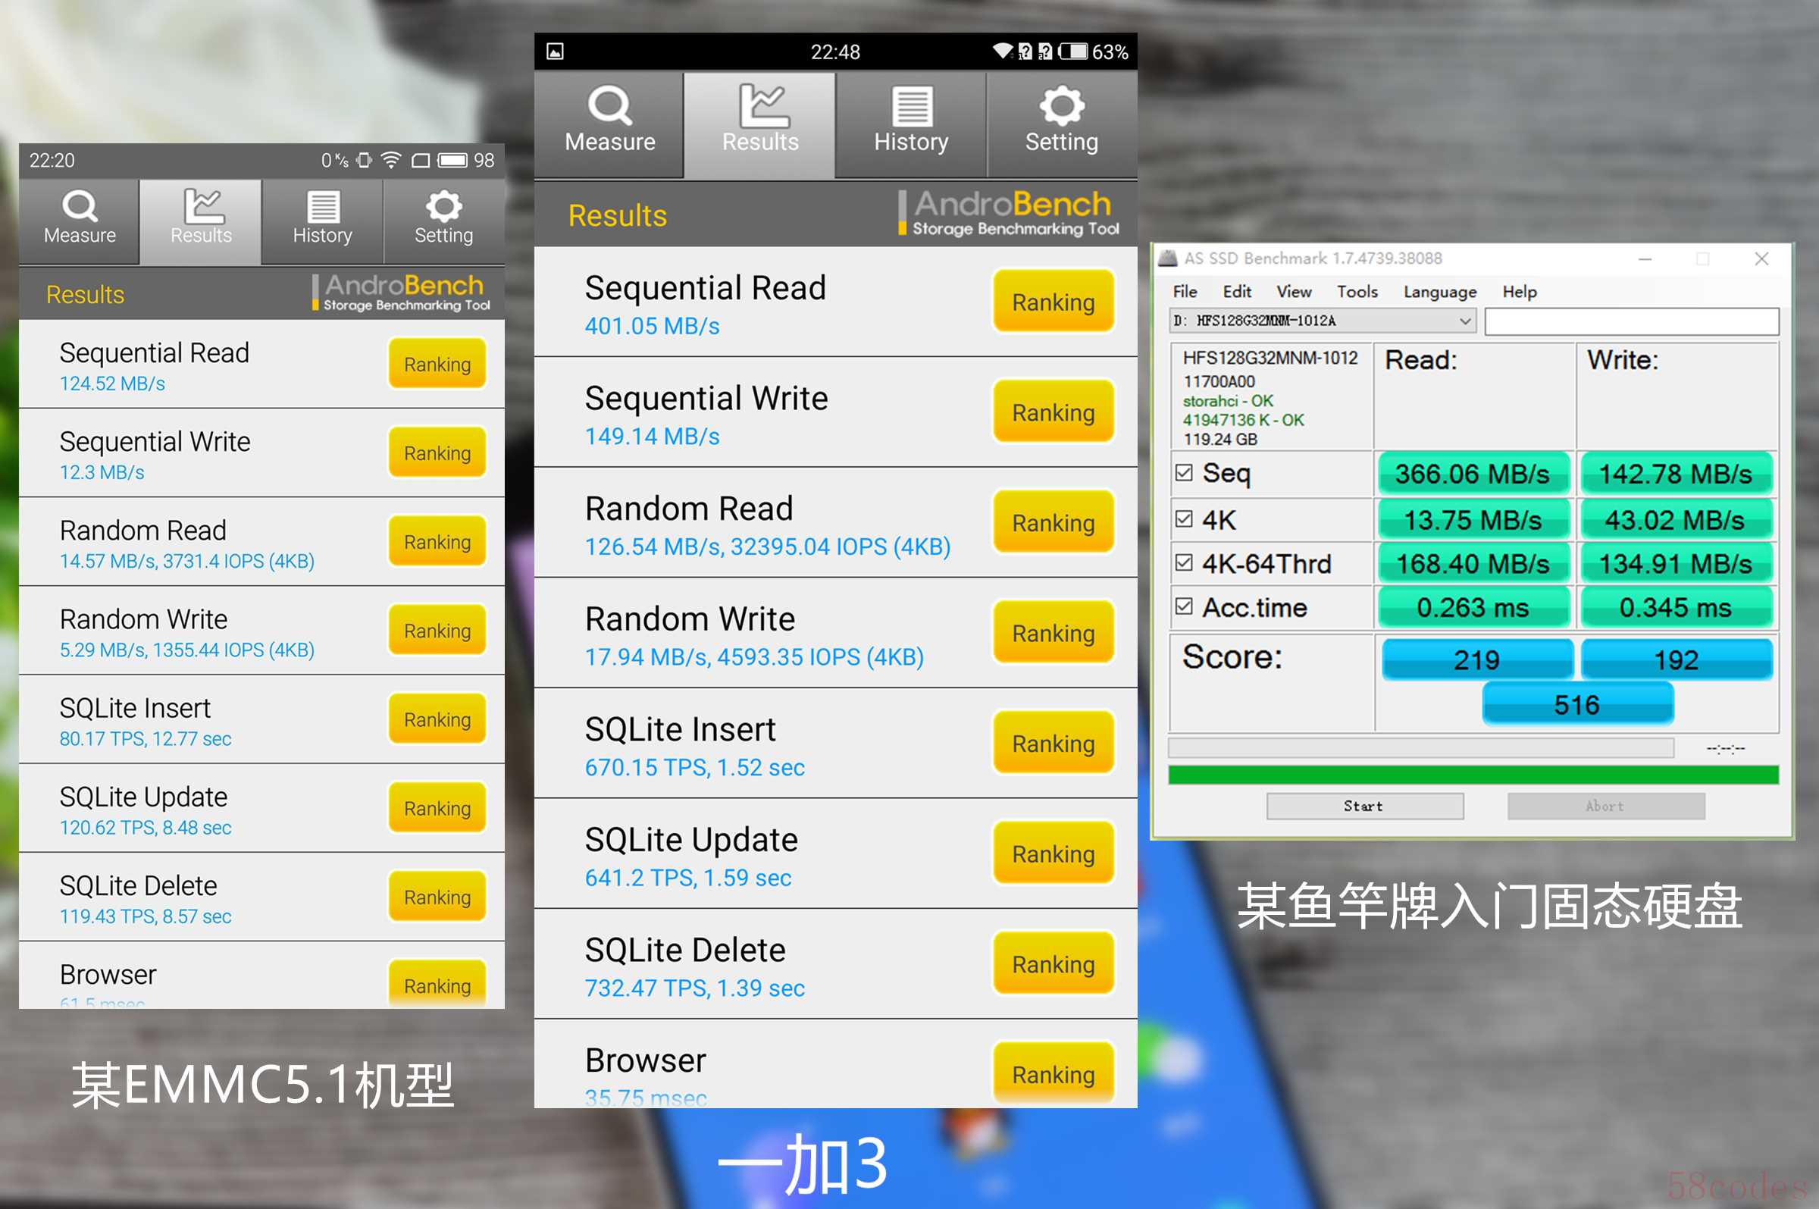Uncheck the Acc.time test checkbox
Image resolution: width=1819 pixels, height=1209 pixels.
[x=1184, y=607]
